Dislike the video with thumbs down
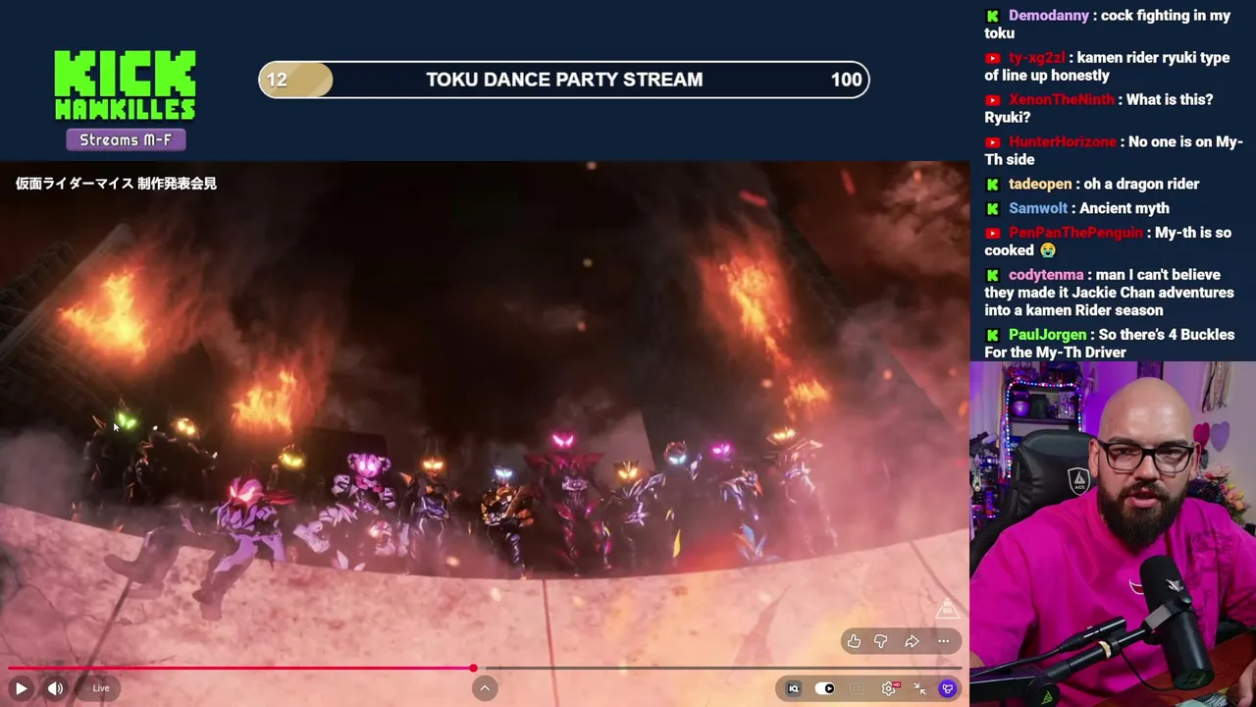Screen dimensions: 1256x707 [x=881, y=641]
